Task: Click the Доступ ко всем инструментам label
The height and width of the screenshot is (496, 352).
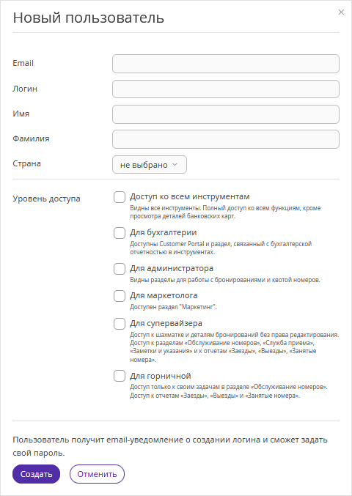Action: click(190, 197)
